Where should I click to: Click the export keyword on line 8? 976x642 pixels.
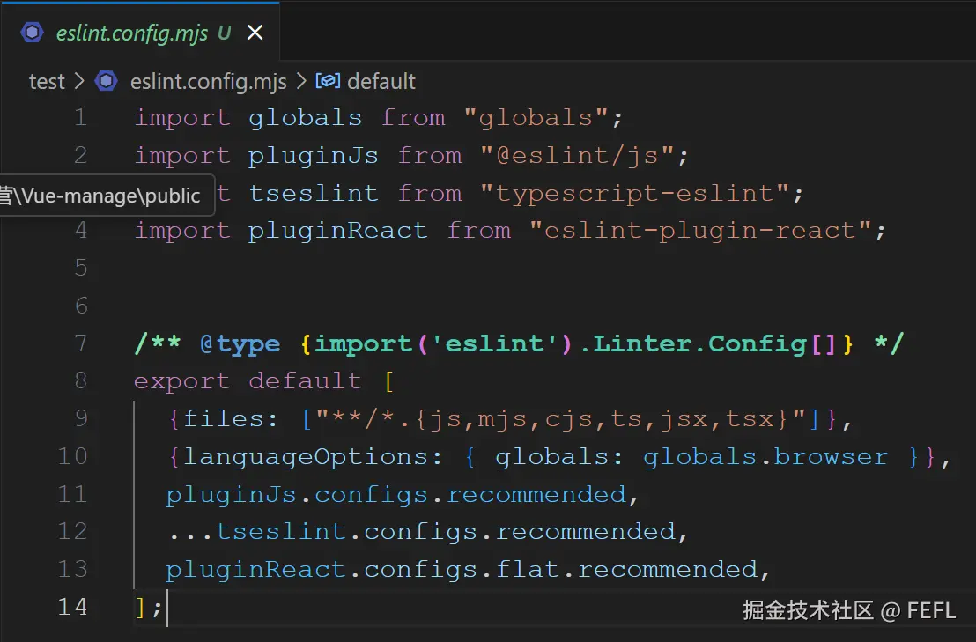(181, 381)
